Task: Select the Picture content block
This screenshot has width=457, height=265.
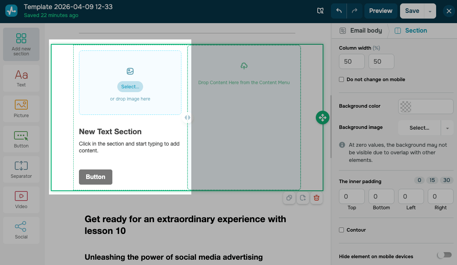Action: [x=21, y=108]
